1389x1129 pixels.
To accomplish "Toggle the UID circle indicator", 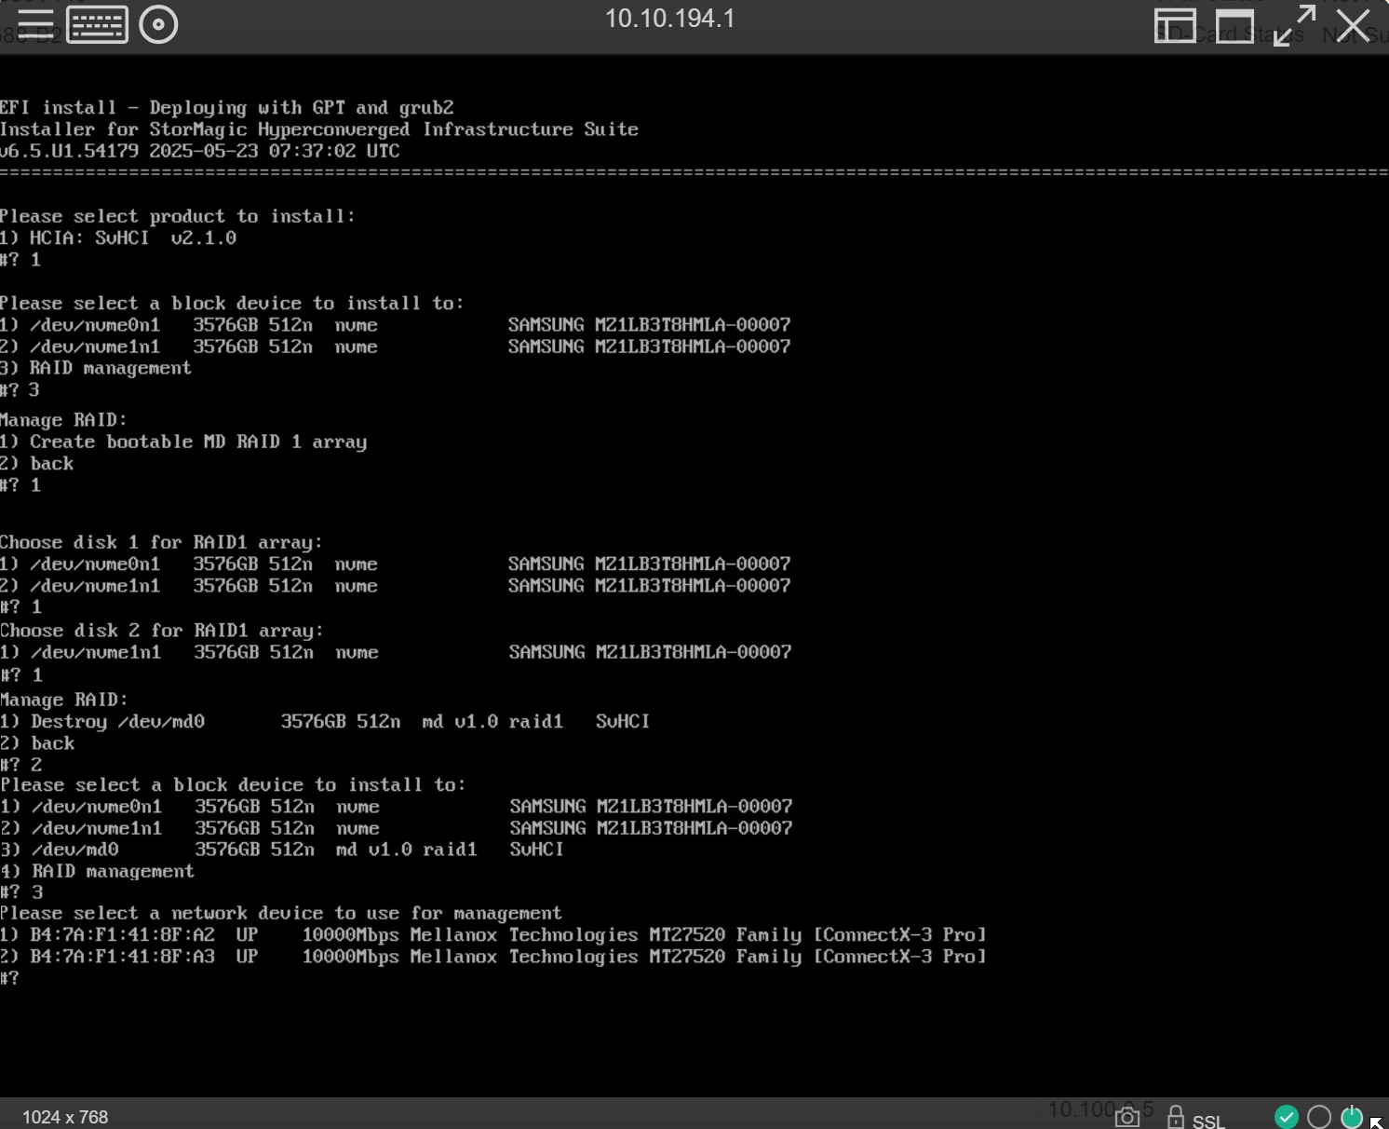I will (x=1319, y=1116).
